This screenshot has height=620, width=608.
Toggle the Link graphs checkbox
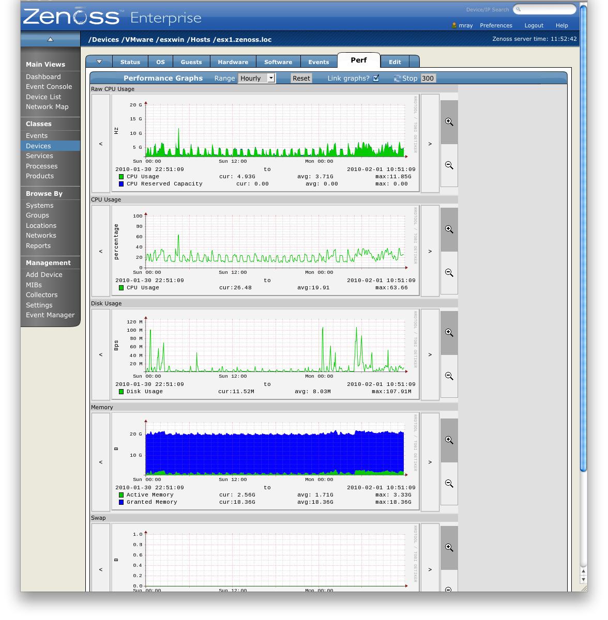pyautogui.click(x=376, y=78)
